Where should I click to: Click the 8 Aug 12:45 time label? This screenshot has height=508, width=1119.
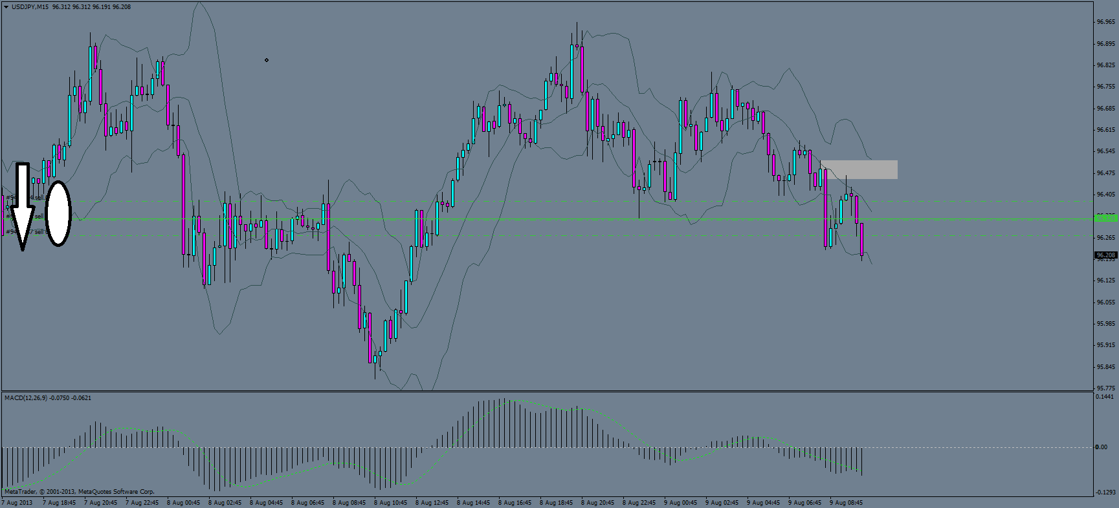pyautogui.click(x=432, y=502)
